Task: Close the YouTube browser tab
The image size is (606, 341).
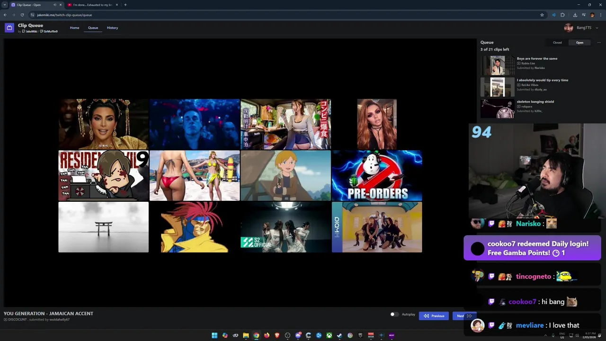Action: pos(117,5)
